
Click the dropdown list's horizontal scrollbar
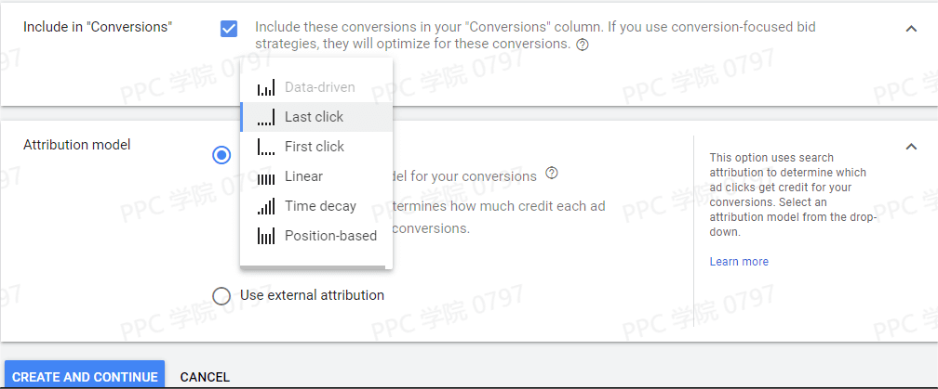click(313, 267)
